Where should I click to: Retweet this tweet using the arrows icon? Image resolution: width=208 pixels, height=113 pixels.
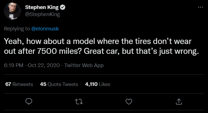click(x=79, y=101)
